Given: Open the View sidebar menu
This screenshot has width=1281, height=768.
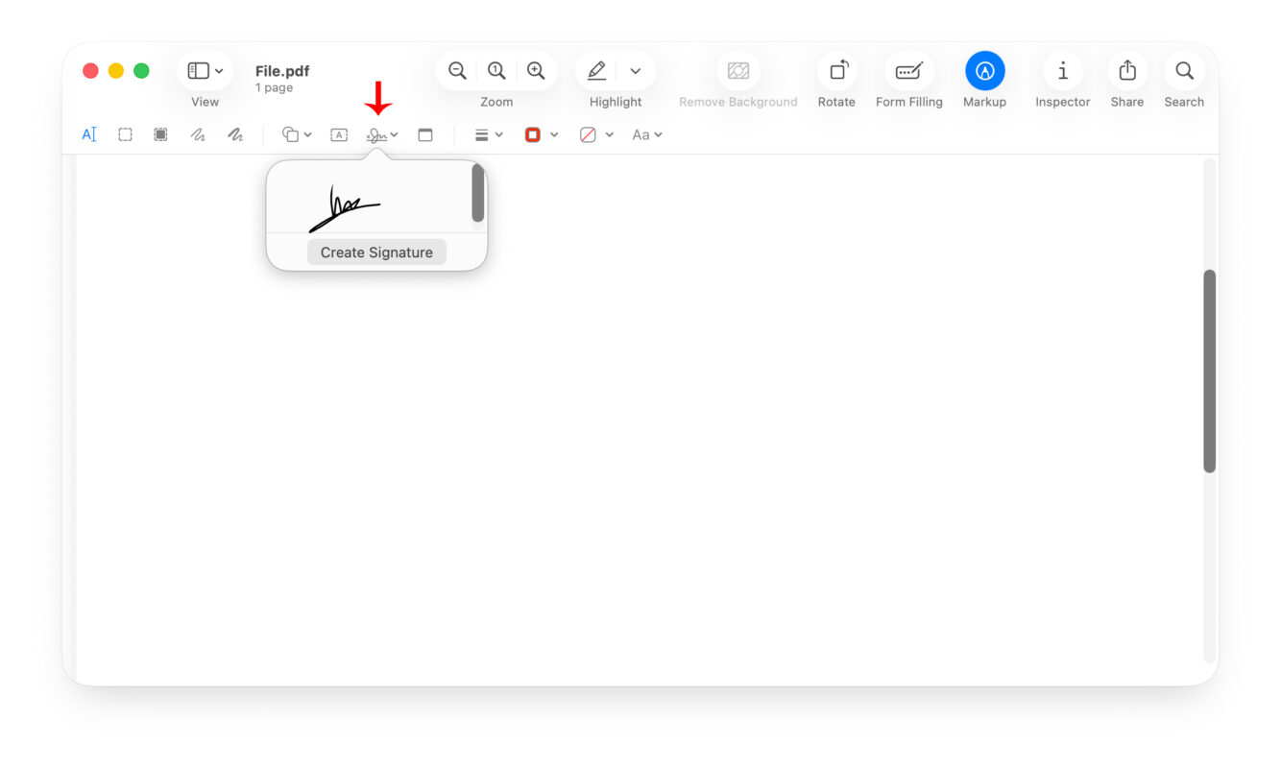Looking at the screenshot, I should point(205,71).
